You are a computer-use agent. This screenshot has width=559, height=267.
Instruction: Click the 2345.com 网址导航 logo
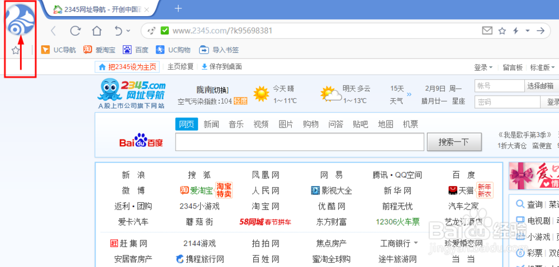click(x=131, y=94)
